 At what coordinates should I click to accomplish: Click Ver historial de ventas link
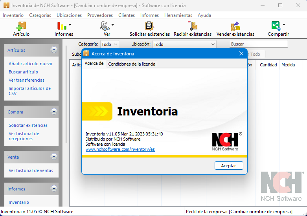(x=31, y=170)
